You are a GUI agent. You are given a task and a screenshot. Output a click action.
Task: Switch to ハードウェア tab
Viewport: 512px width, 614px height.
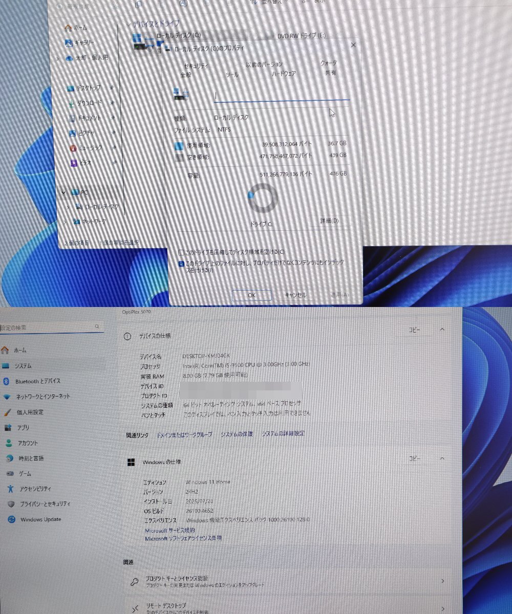283,74
